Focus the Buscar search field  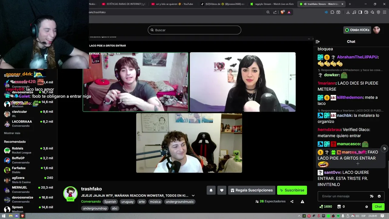(194, 30)
